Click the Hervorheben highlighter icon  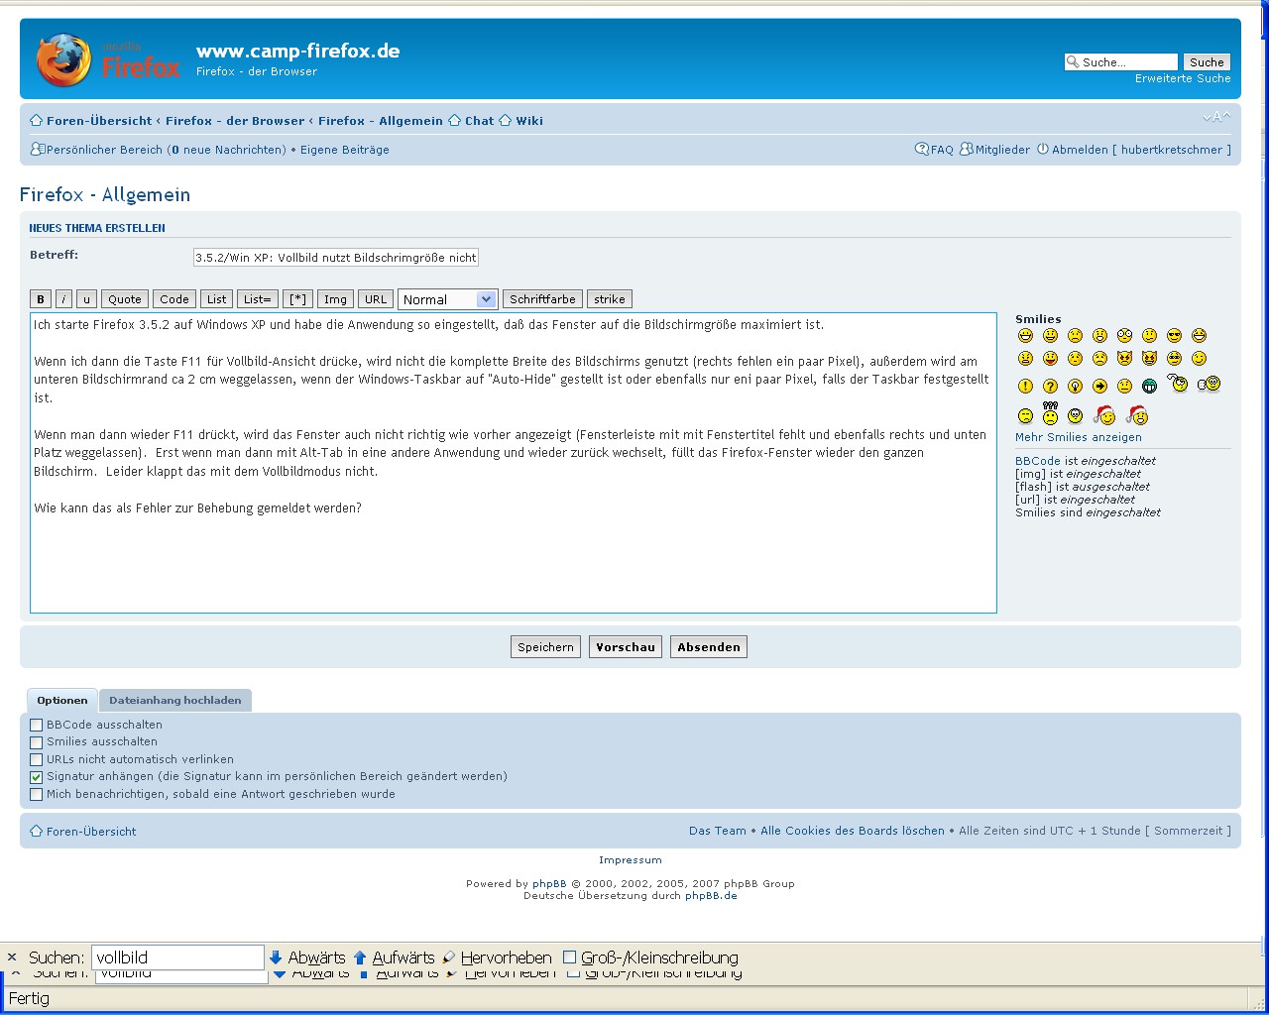(x=449, y=958)
